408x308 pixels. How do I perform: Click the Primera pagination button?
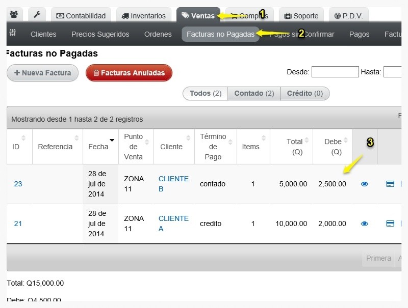point(378,258)
